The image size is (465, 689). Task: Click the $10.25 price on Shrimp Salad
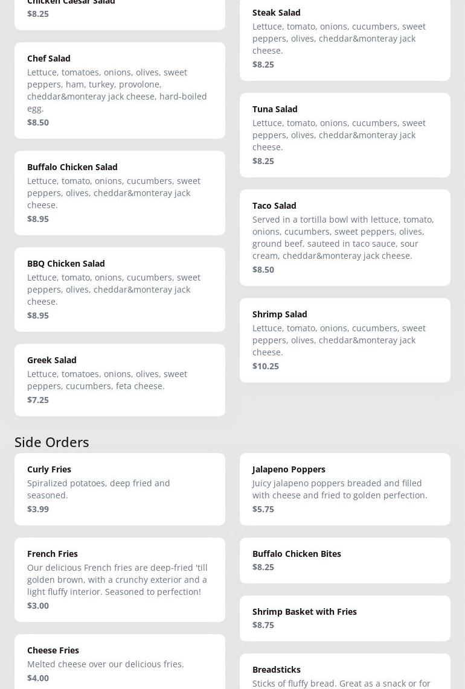pyautogui.click(x=266, y=366)
